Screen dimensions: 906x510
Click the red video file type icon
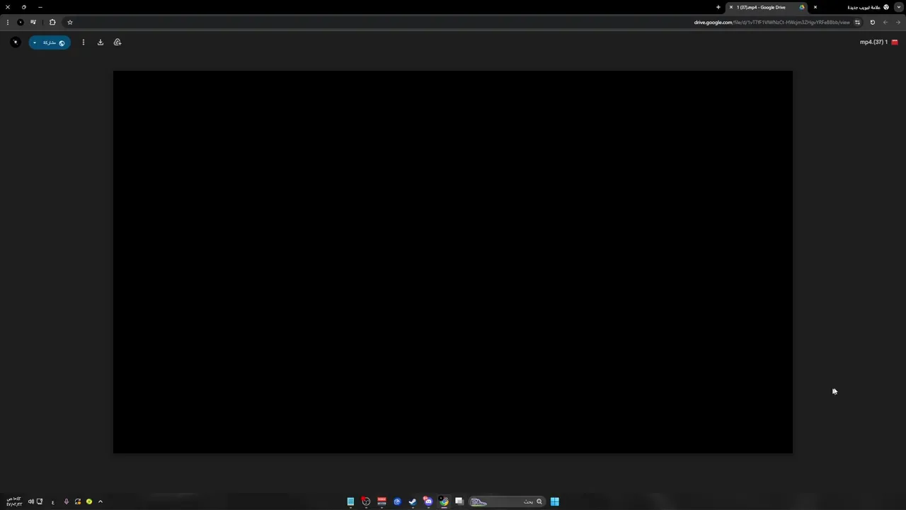tap(895, 42)
